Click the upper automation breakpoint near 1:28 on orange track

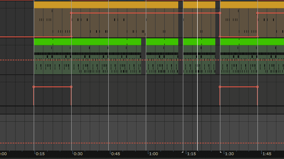(x=220, y=13)
